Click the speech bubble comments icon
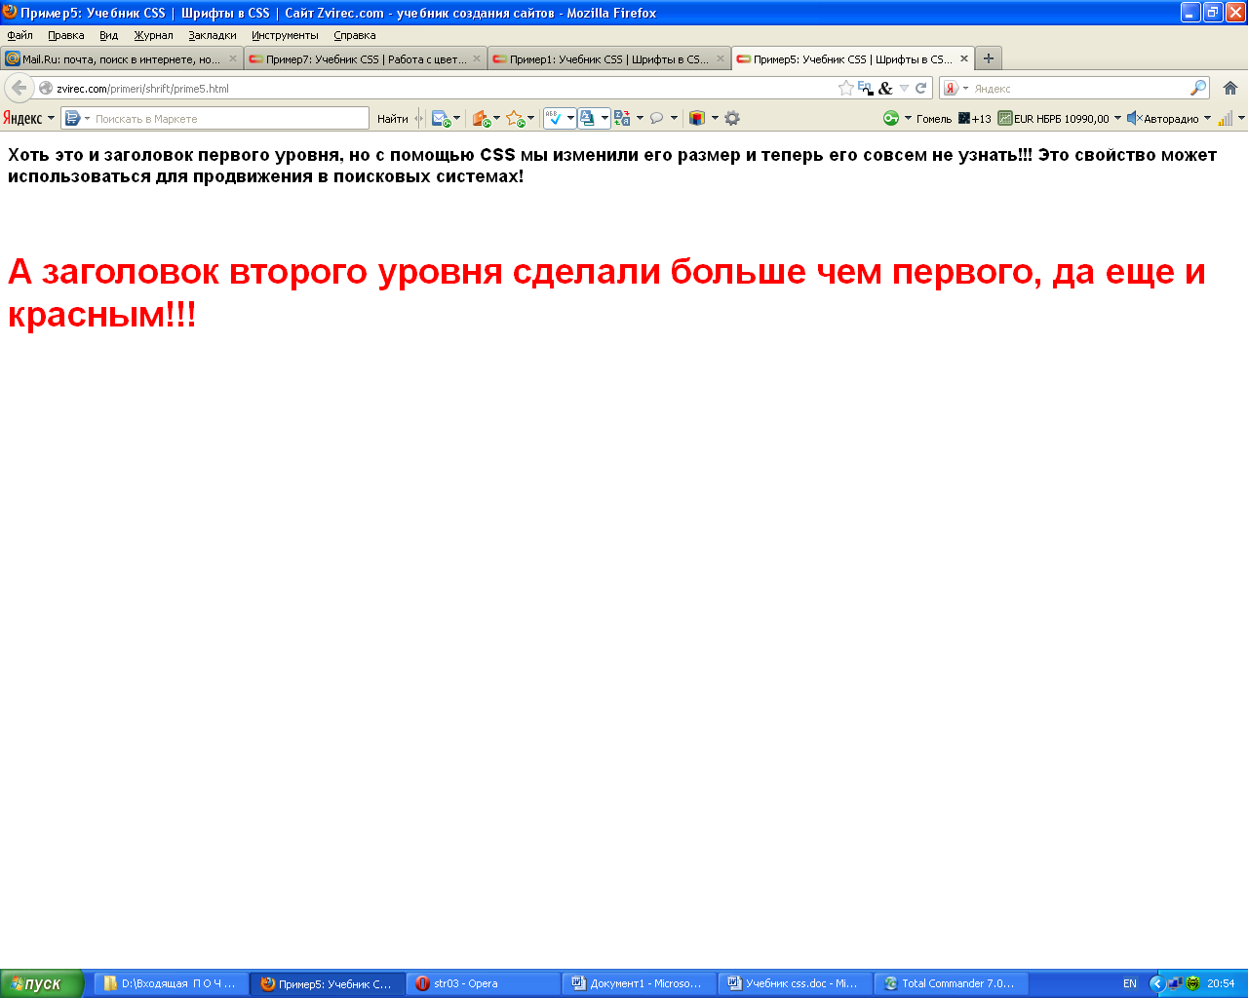 coord(657,118)
